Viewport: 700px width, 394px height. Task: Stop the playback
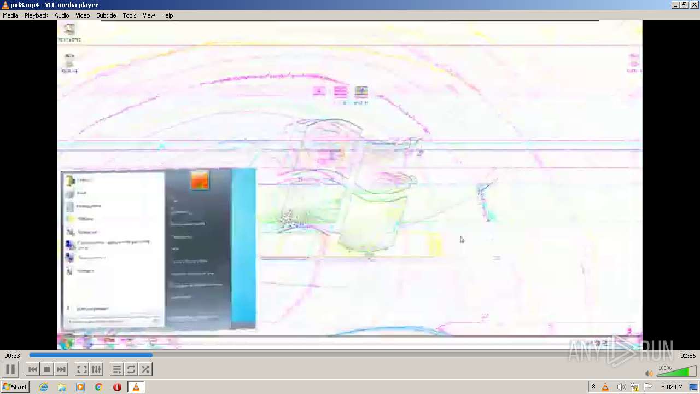[47, 369]
